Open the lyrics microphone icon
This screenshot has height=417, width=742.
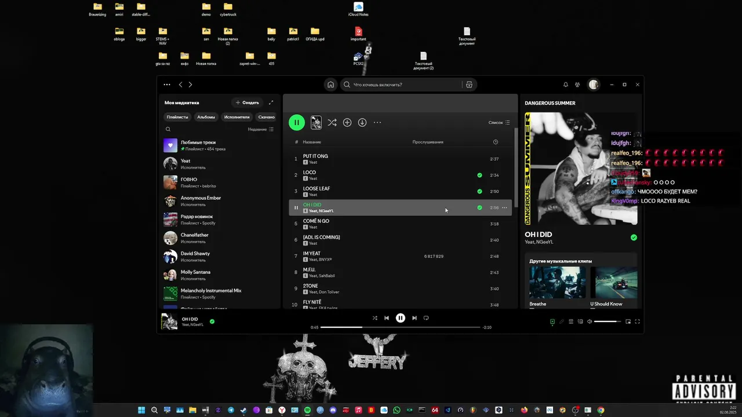[561, 321]
